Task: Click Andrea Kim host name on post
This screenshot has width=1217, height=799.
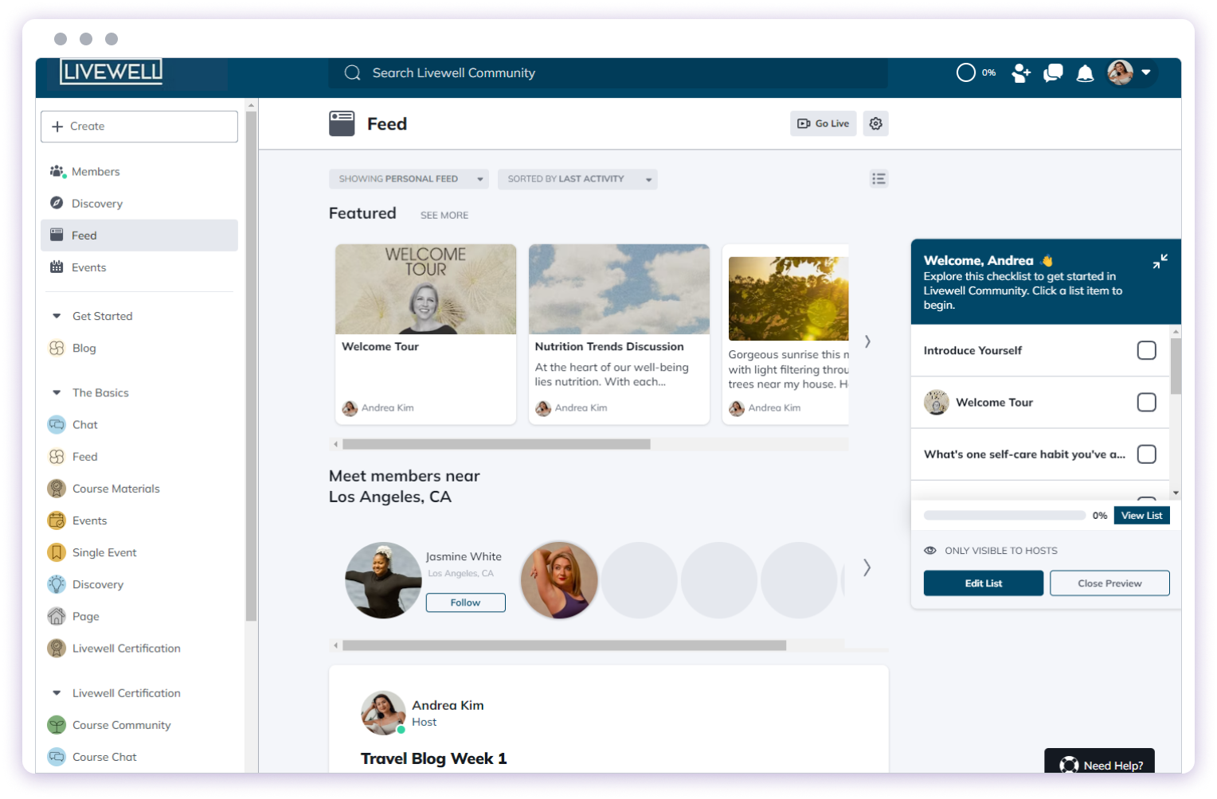Action: coord(448,705)
